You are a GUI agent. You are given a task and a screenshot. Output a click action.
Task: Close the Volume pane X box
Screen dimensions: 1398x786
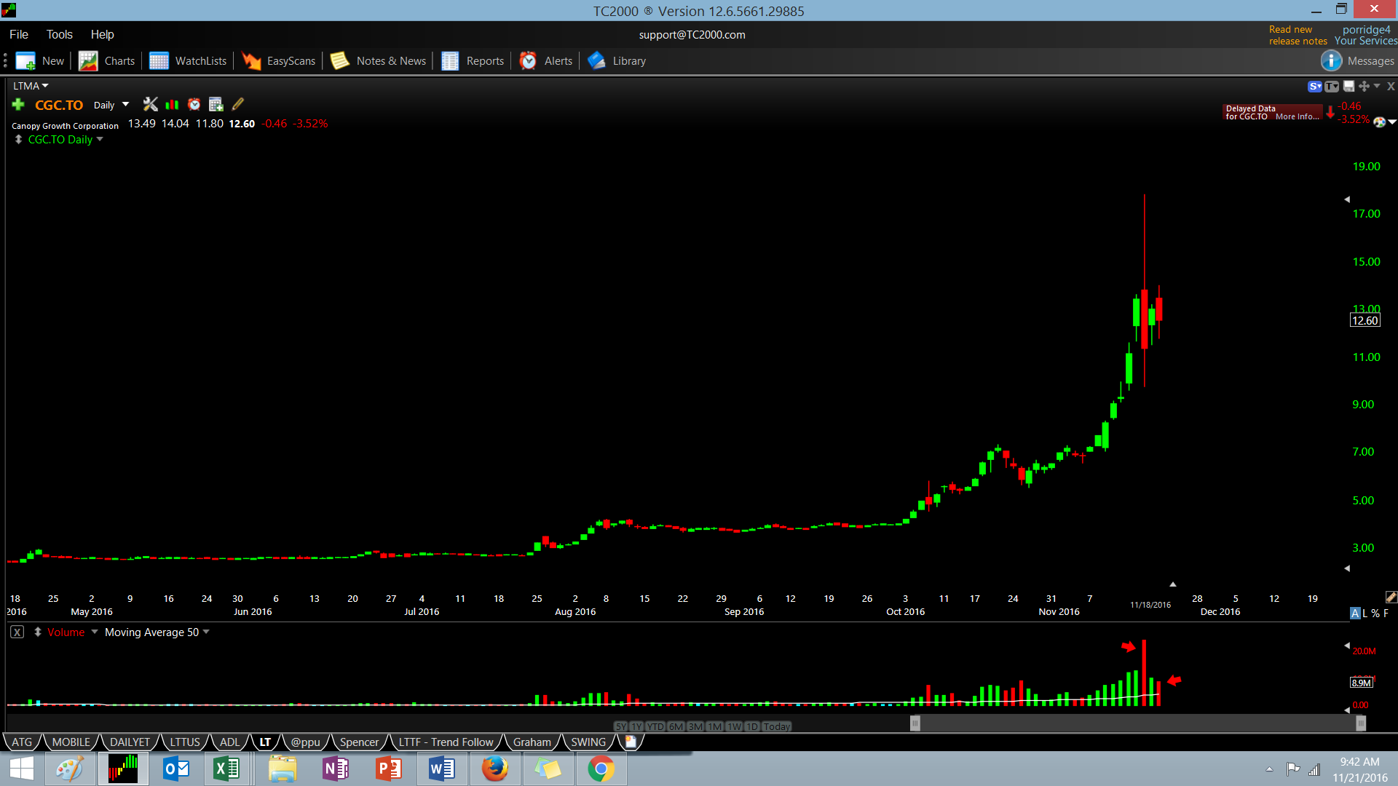pos(17,632)
